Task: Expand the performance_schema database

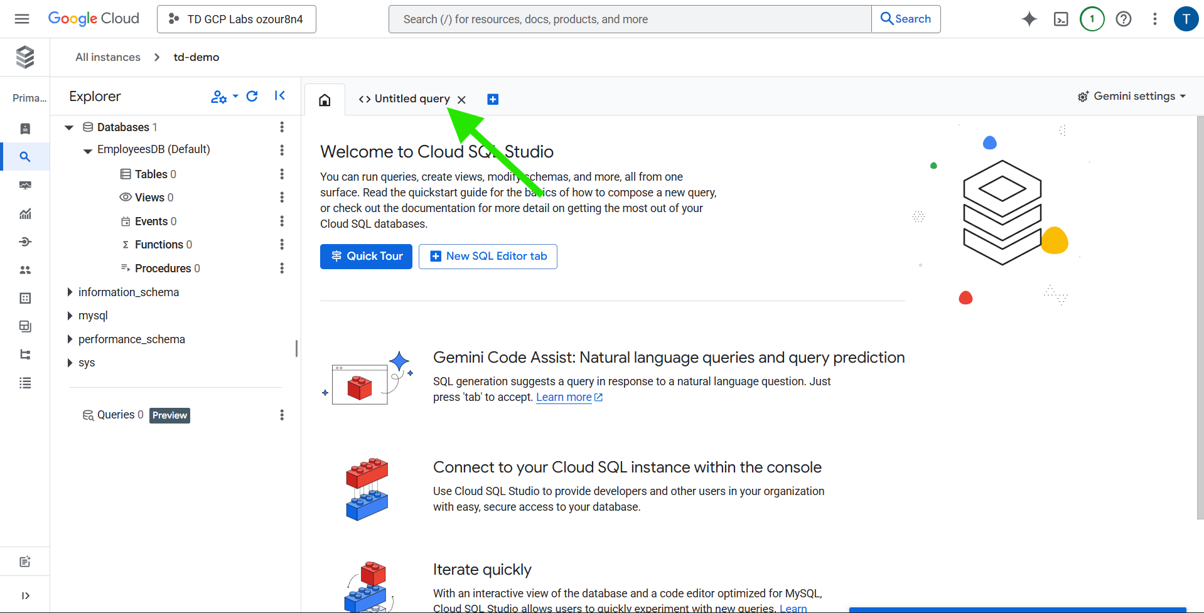Action: point(70,339)
